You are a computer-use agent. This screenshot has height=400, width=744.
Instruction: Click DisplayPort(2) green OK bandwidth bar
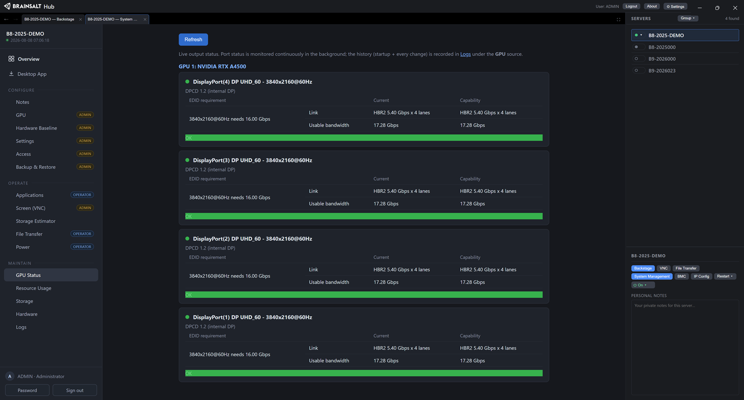[364, 295]
